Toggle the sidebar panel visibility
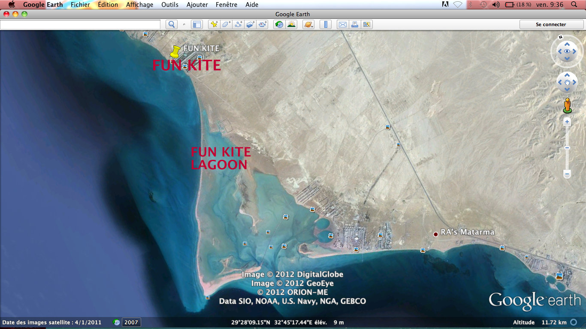586x329 pixels. point(197,24)
